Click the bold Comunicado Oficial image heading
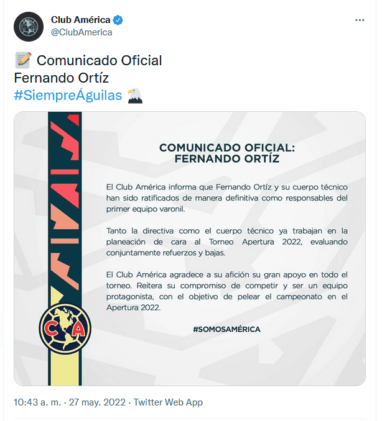The height and width of the screenshot is (421, 382). coord(226,153)
